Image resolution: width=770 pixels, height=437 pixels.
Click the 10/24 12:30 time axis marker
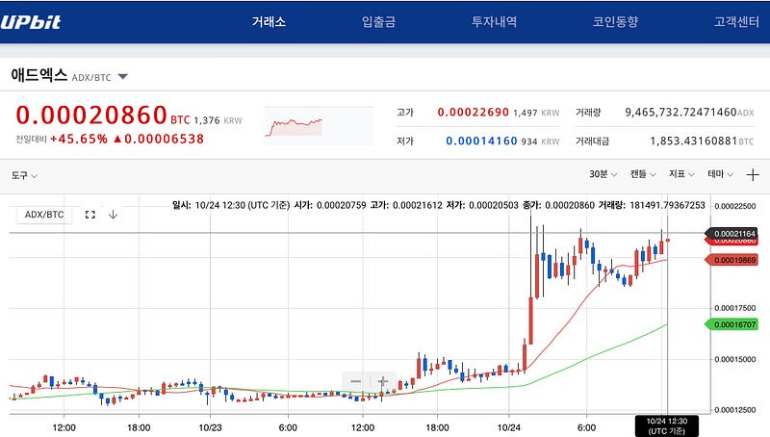point(666,426)
